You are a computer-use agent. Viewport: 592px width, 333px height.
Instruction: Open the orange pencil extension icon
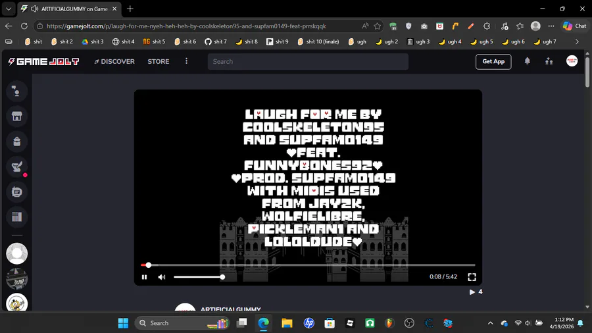471,26
